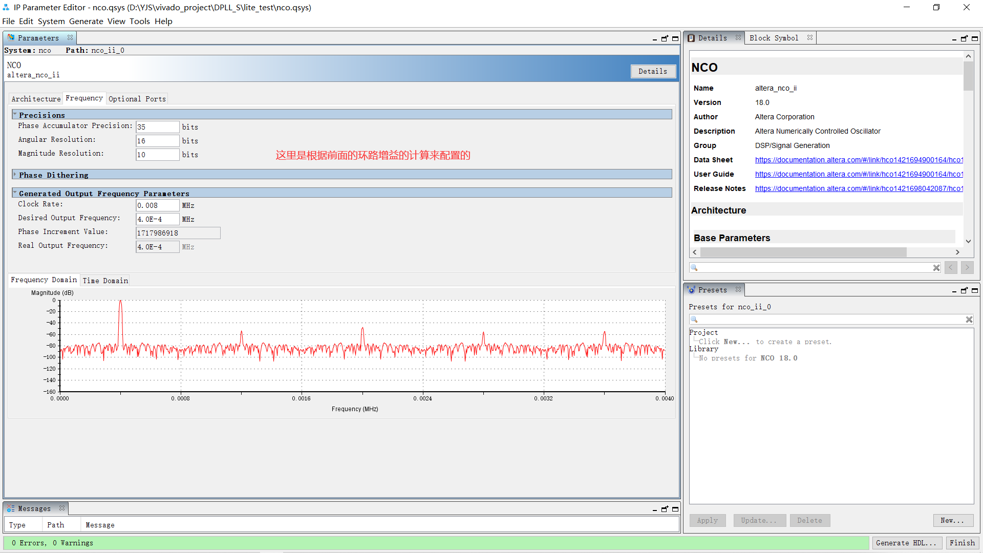Switch to the Block Symbol tab

pos(774,37)
